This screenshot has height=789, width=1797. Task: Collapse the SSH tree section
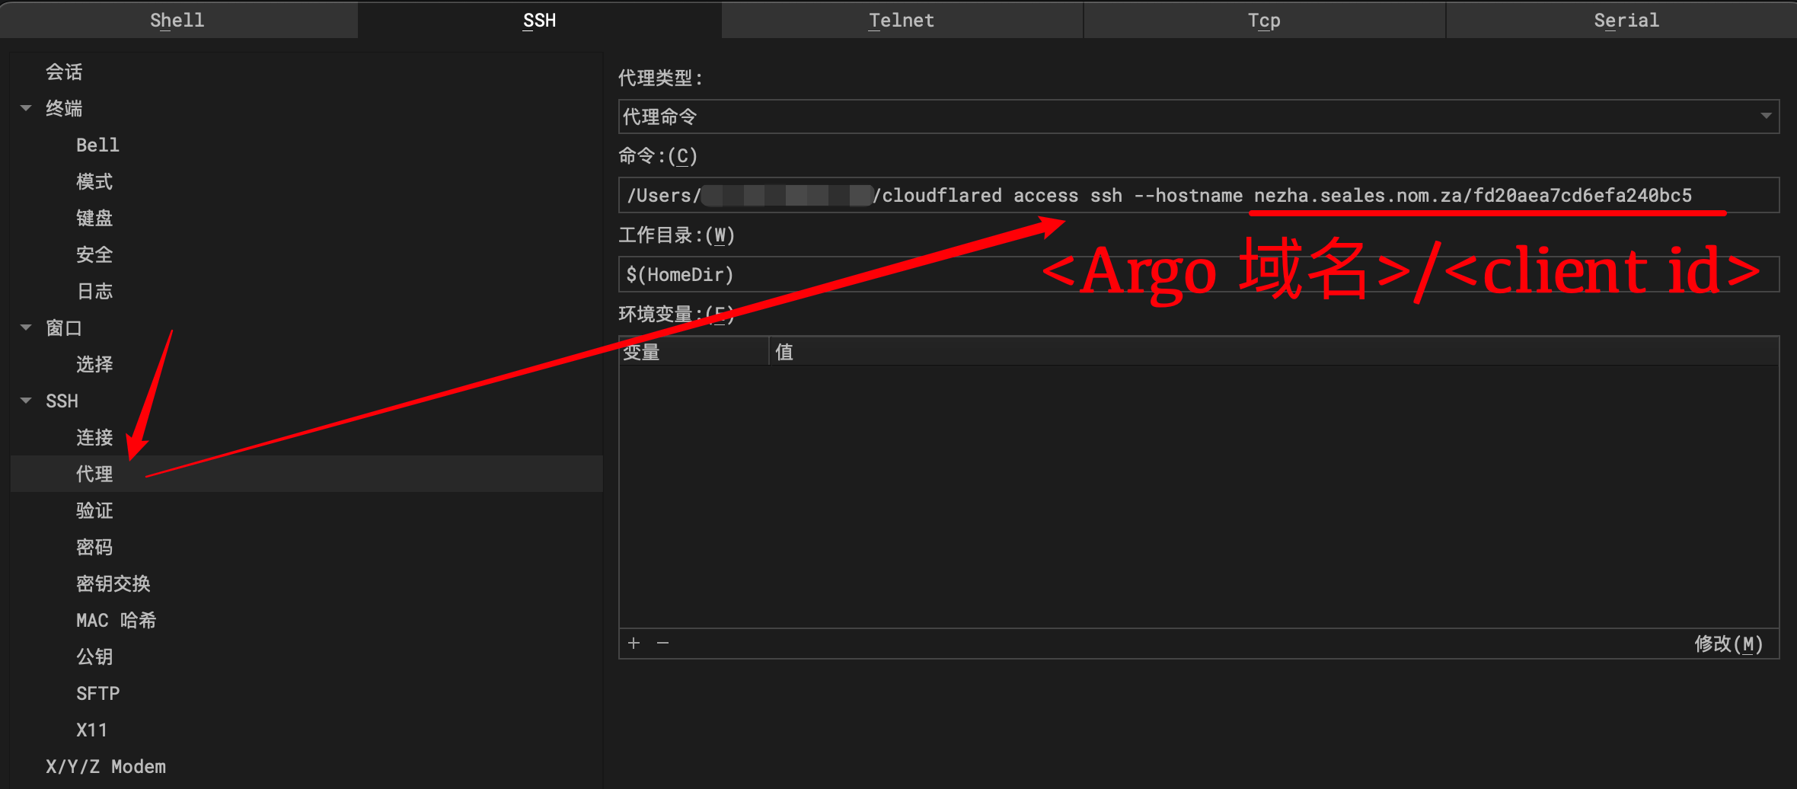point(25,401)
